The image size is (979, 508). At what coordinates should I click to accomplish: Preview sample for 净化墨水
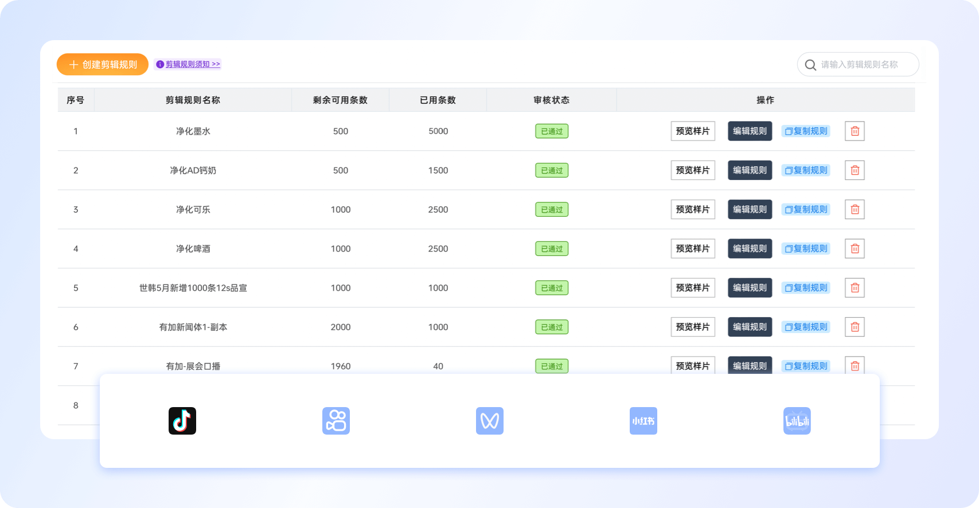[693, 131]
